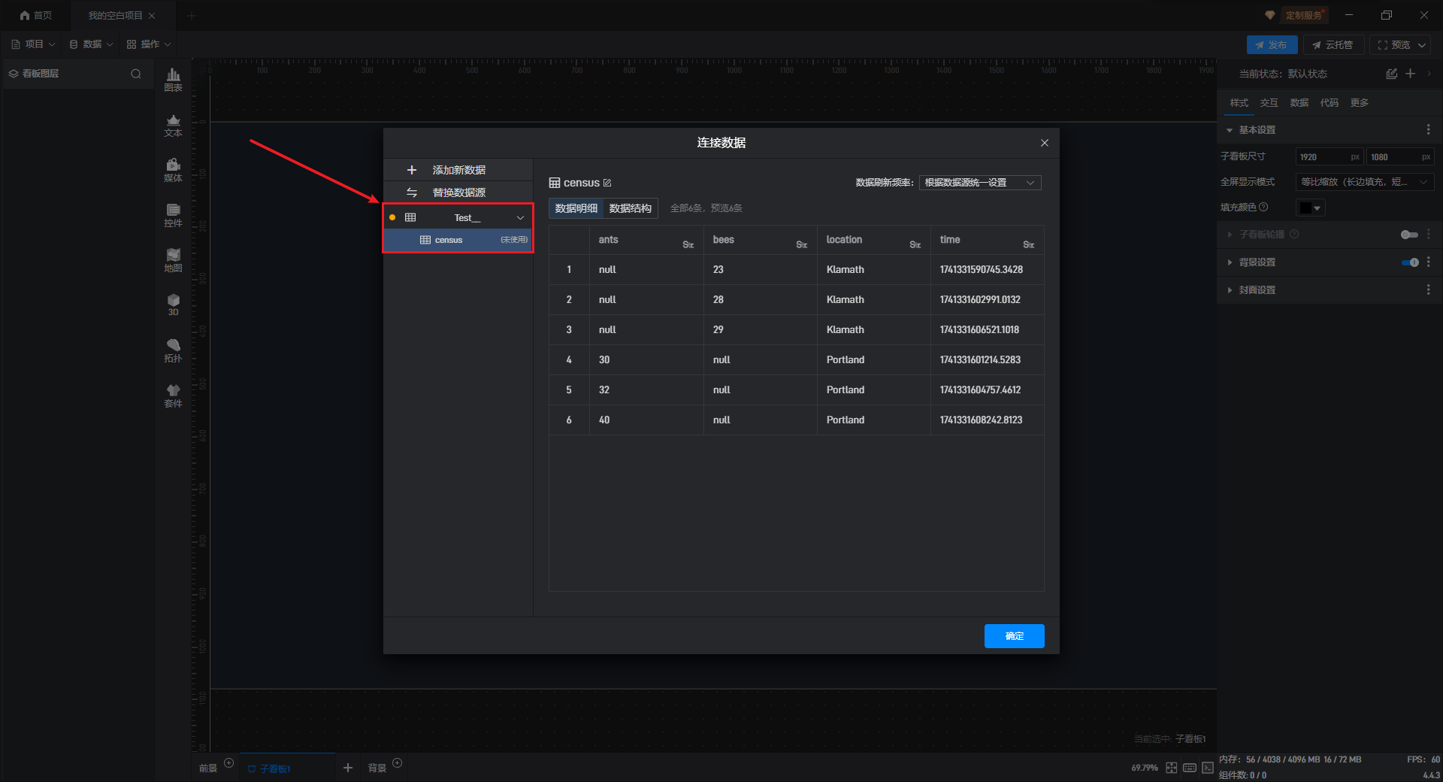Toggle the background settings switch
Viewport: 1443px width, 782px height.
coord(1409,262)
